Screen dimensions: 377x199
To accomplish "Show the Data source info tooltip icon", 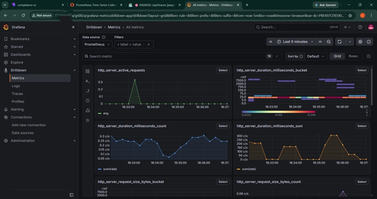I will [104, 37].
